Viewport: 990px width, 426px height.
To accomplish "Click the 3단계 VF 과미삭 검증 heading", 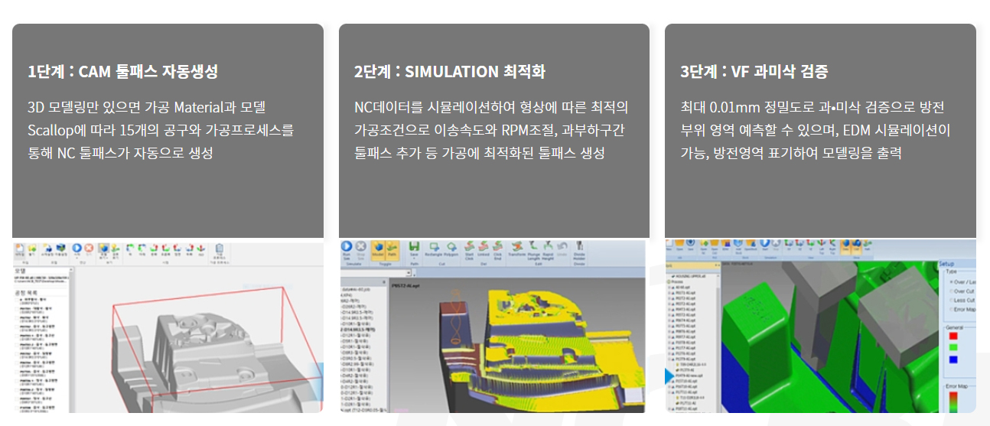I will coord(754,72).
